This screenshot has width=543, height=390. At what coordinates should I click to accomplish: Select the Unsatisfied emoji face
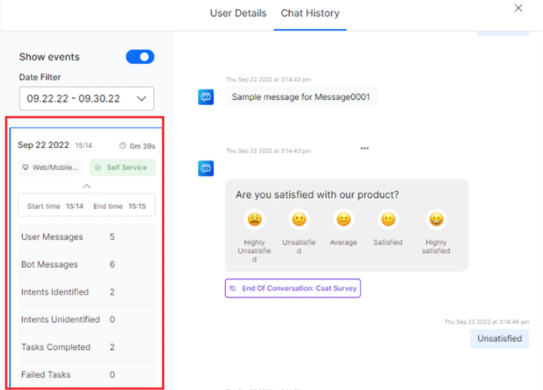click(299, 219)
